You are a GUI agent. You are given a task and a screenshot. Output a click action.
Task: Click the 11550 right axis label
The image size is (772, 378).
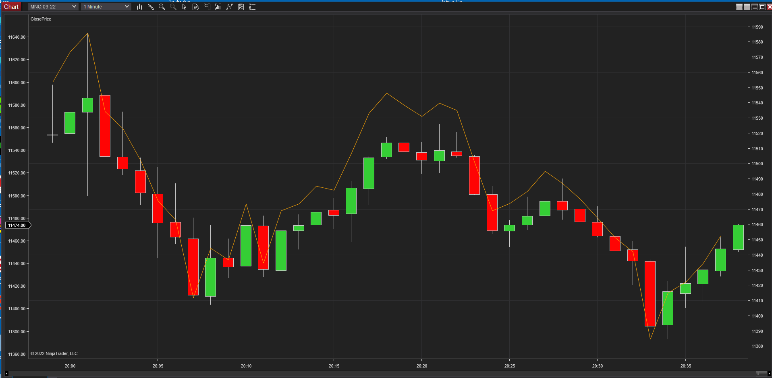(757, 88)
